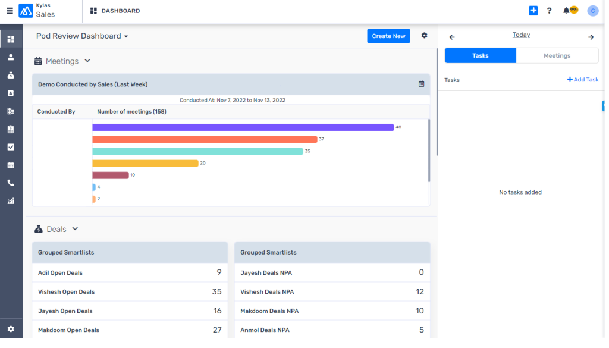This screenshot has height=348, width=609.
Task: Click the blue plus quick-add icon
Action: [x=533, y=11]
